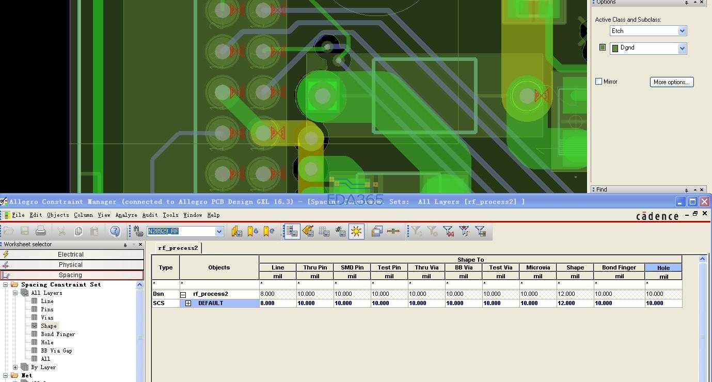Switch to the rf_process2 tab
This screenshot has height=382, width=712.
tap(178, 248)
